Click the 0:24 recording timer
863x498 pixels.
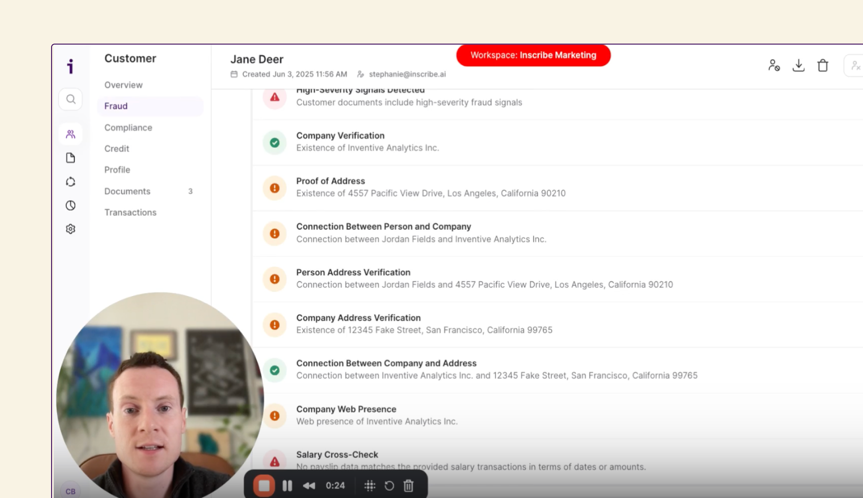(x=335, y=485)
